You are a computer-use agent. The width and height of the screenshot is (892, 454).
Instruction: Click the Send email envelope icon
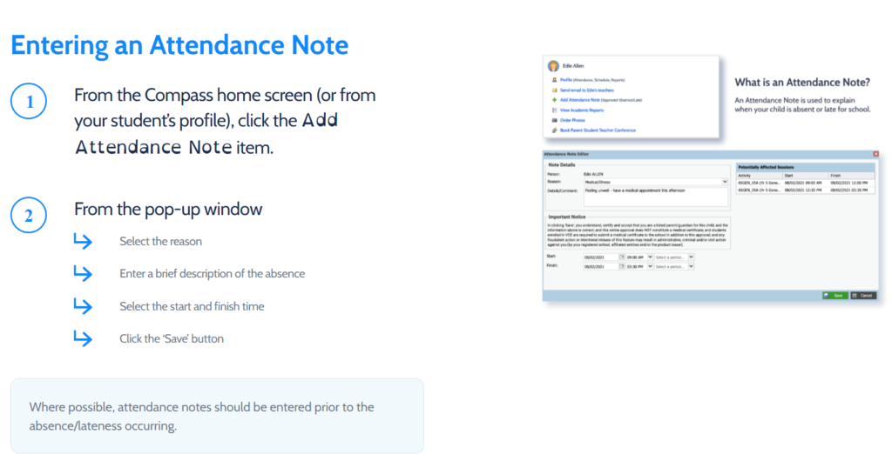point(553,90)
